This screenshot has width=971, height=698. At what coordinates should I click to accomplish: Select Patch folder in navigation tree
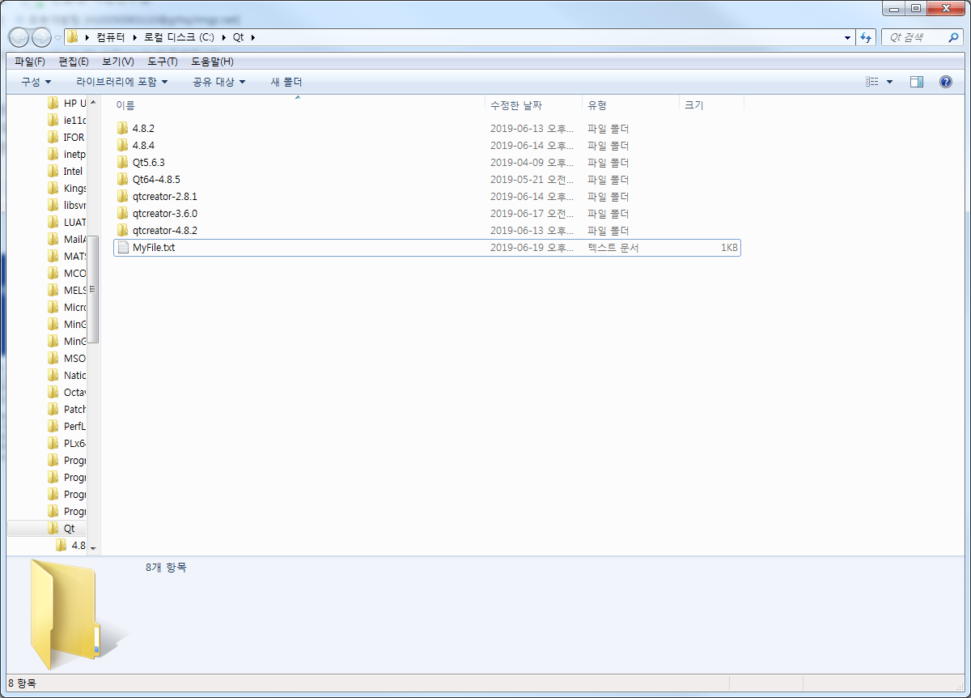pos(66,409)
